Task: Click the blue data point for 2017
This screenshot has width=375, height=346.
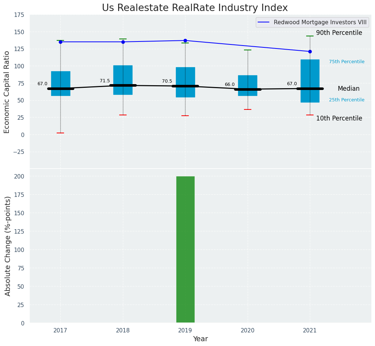Action: pyautogui.click(x=60, y=42)
